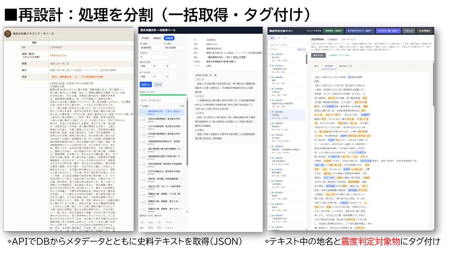Check the box next to J0300946
This screenshot has width=450, height=253.
tap(270, 112)
